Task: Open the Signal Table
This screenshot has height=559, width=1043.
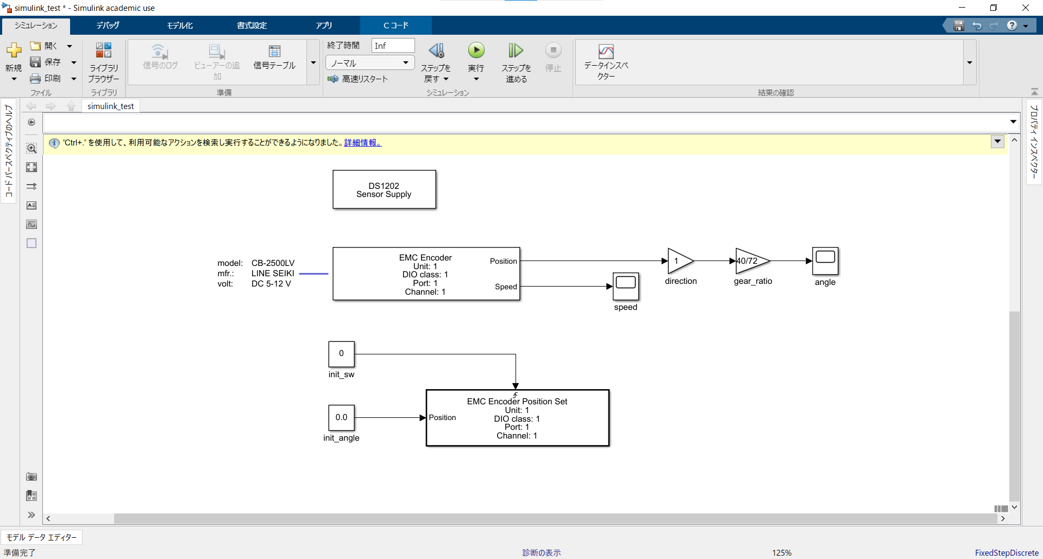Action: click(x=275, y=58)
